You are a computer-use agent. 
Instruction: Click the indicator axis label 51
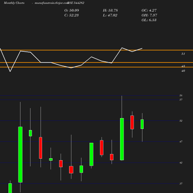[x=183, y=54]
